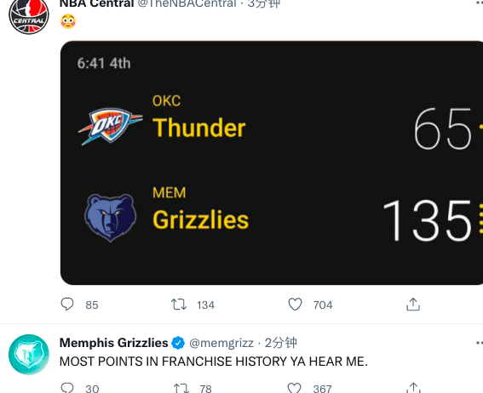
Task: Retweet the NBA Central score post
Action: [x=179, y=305]
